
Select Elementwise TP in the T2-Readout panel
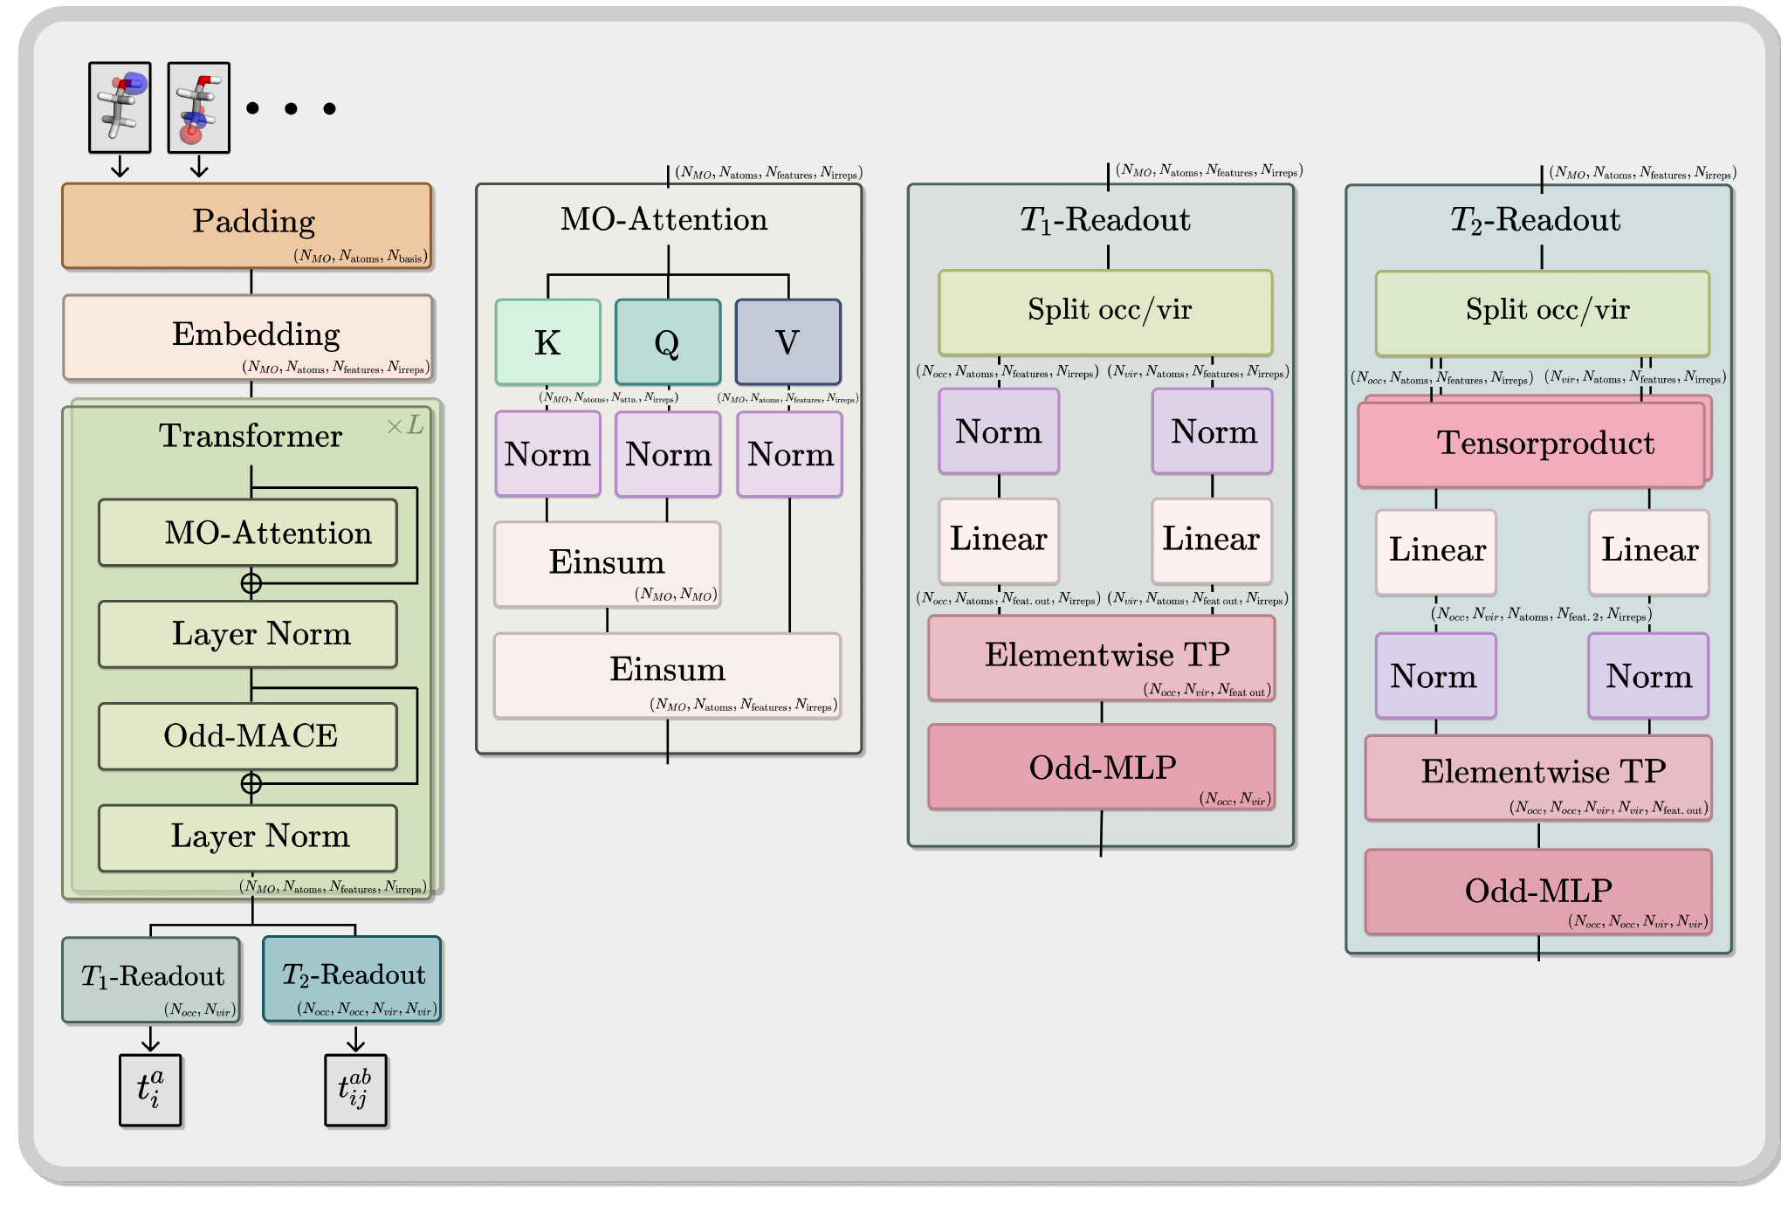pos(1539,778)
